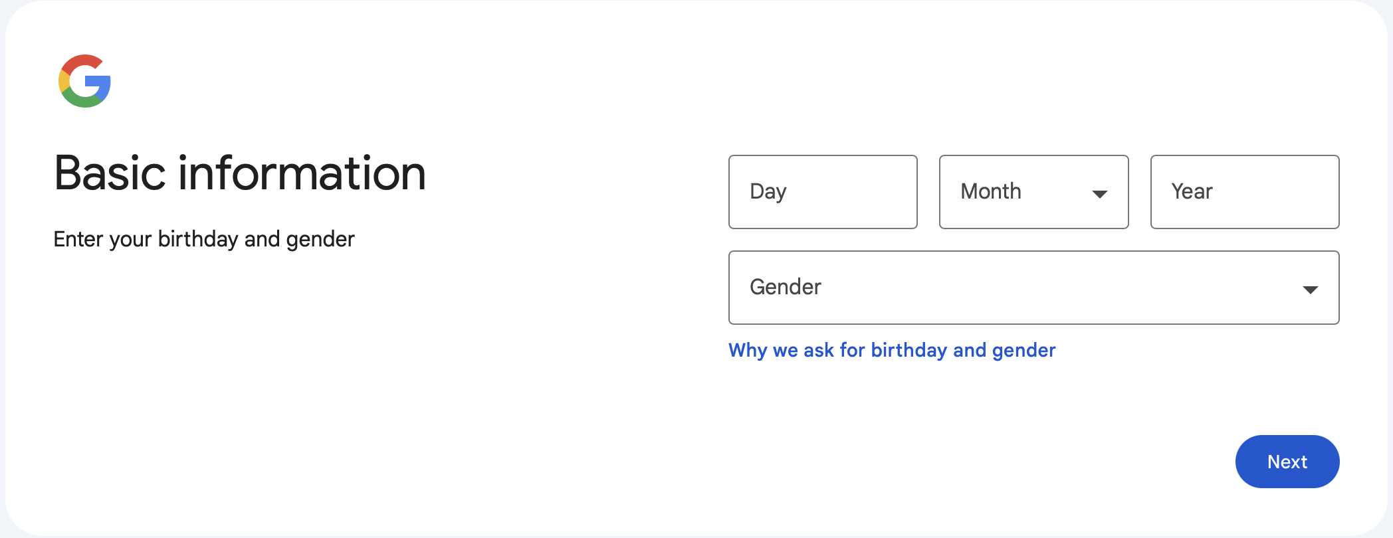This screenshot has height=538, width=1393.
Task: Expand the Gender selector
Action: (1033, 288)
